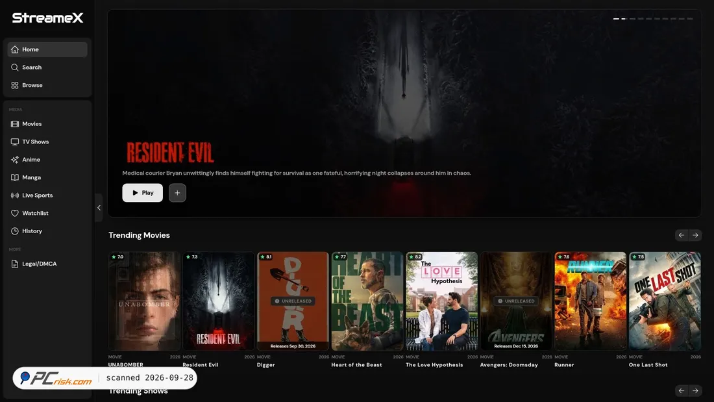This screenshot has width=714, height=402.
Task: Play Resident Evil featured movie
Action: click(143, 193)
